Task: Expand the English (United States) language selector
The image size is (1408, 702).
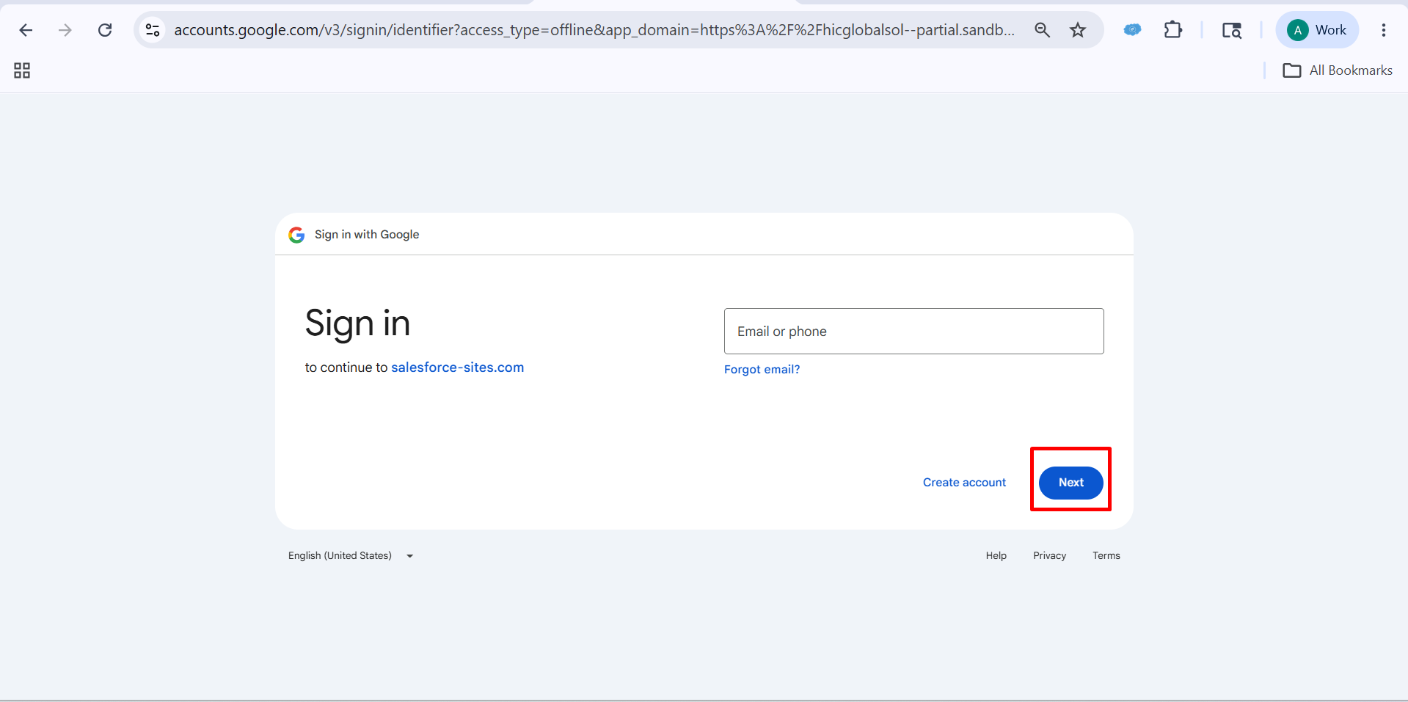Action: pos(351,556)
